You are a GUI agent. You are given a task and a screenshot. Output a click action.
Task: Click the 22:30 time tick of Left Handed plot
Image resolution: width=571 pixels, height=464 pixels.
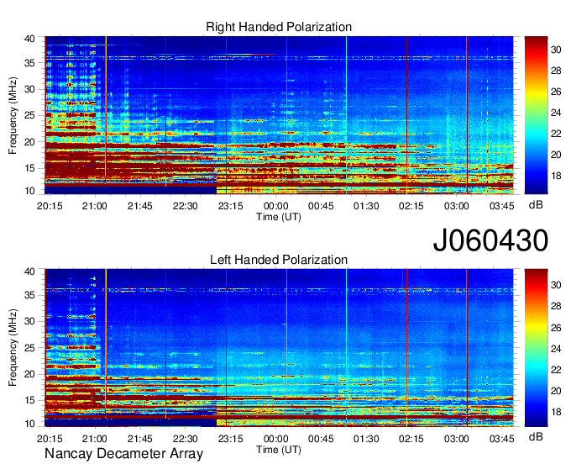pos(185,439)
